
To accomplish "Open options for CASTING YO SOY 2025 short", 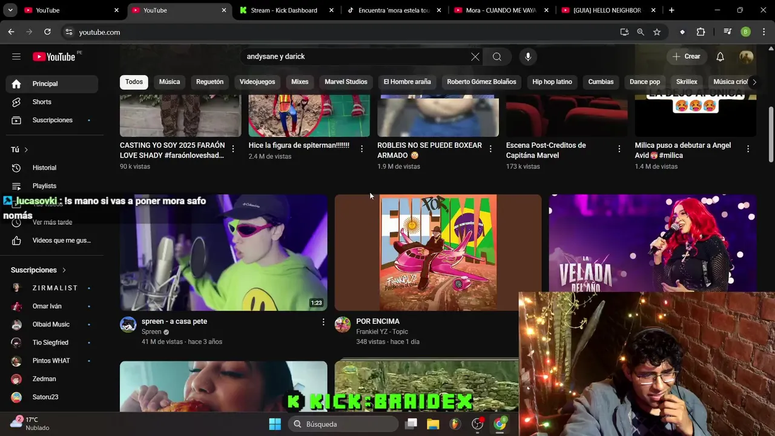I will 233,149.
